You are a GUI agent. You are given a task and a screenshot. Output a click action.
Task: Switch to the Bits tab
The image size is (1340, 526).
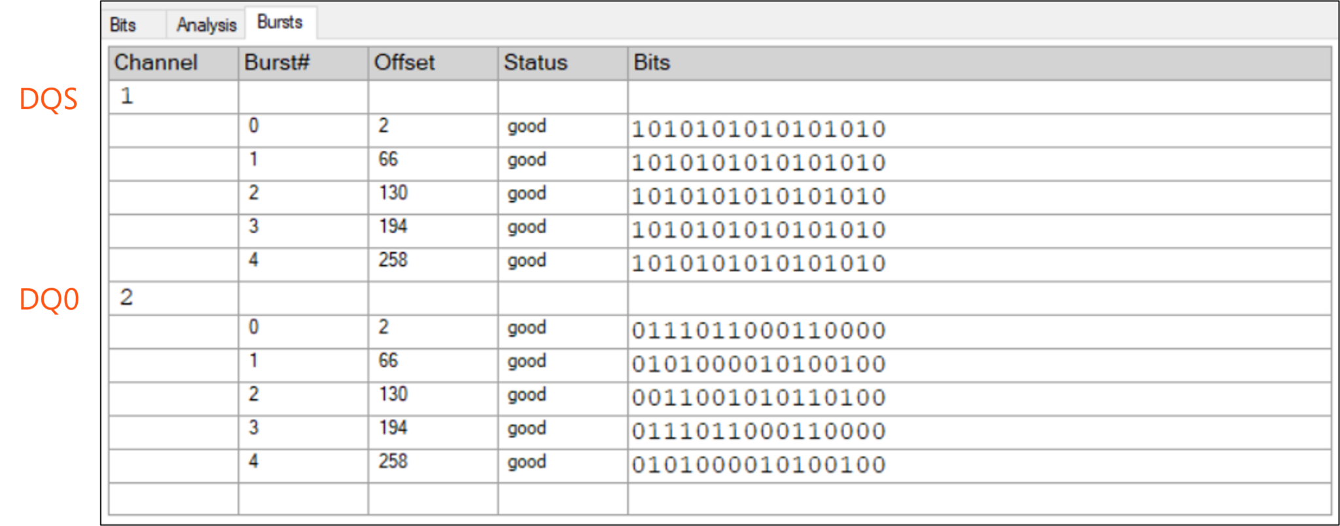tap(124, 25)
